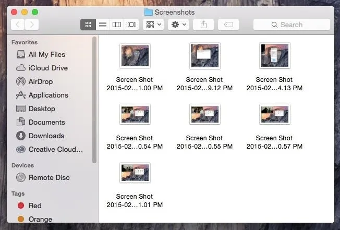Click the Applications sidebar icon
The image size is (340, 230).
[x=21, y=95]
